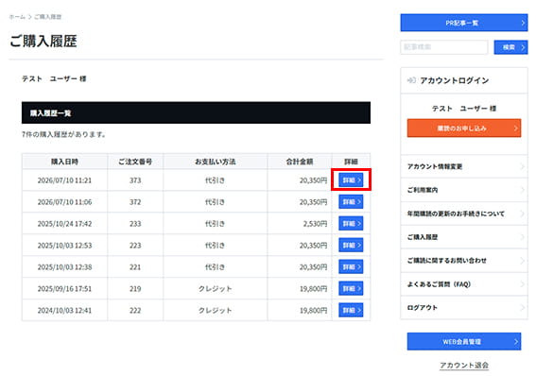
Task: Open details for order 222
Action: (351, 311)
